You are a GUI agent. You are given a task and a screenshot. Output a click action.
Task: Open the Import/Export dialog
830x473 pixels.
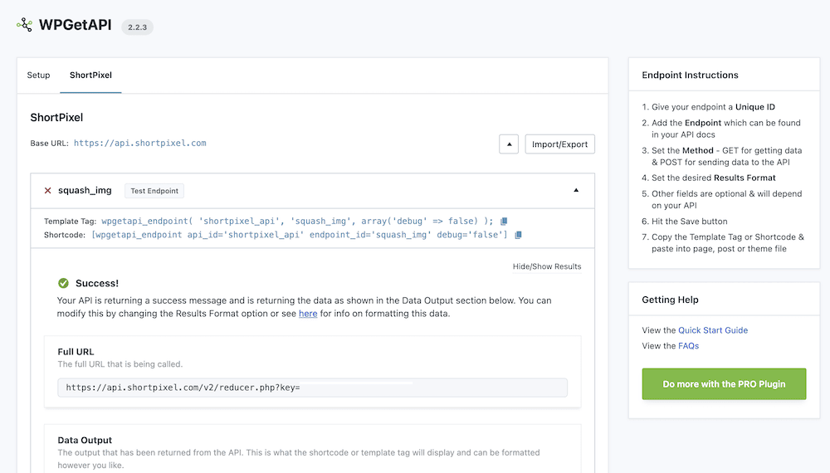click(559, 144)
